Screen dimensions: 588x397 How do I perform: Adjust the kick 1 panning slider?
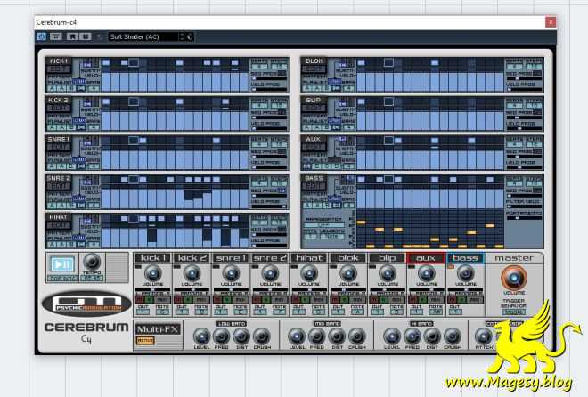[152, 290]
